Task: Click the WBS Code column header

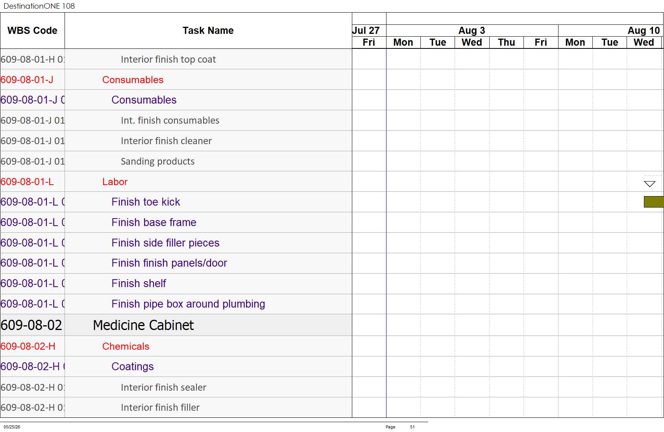Action: [32, 31]
